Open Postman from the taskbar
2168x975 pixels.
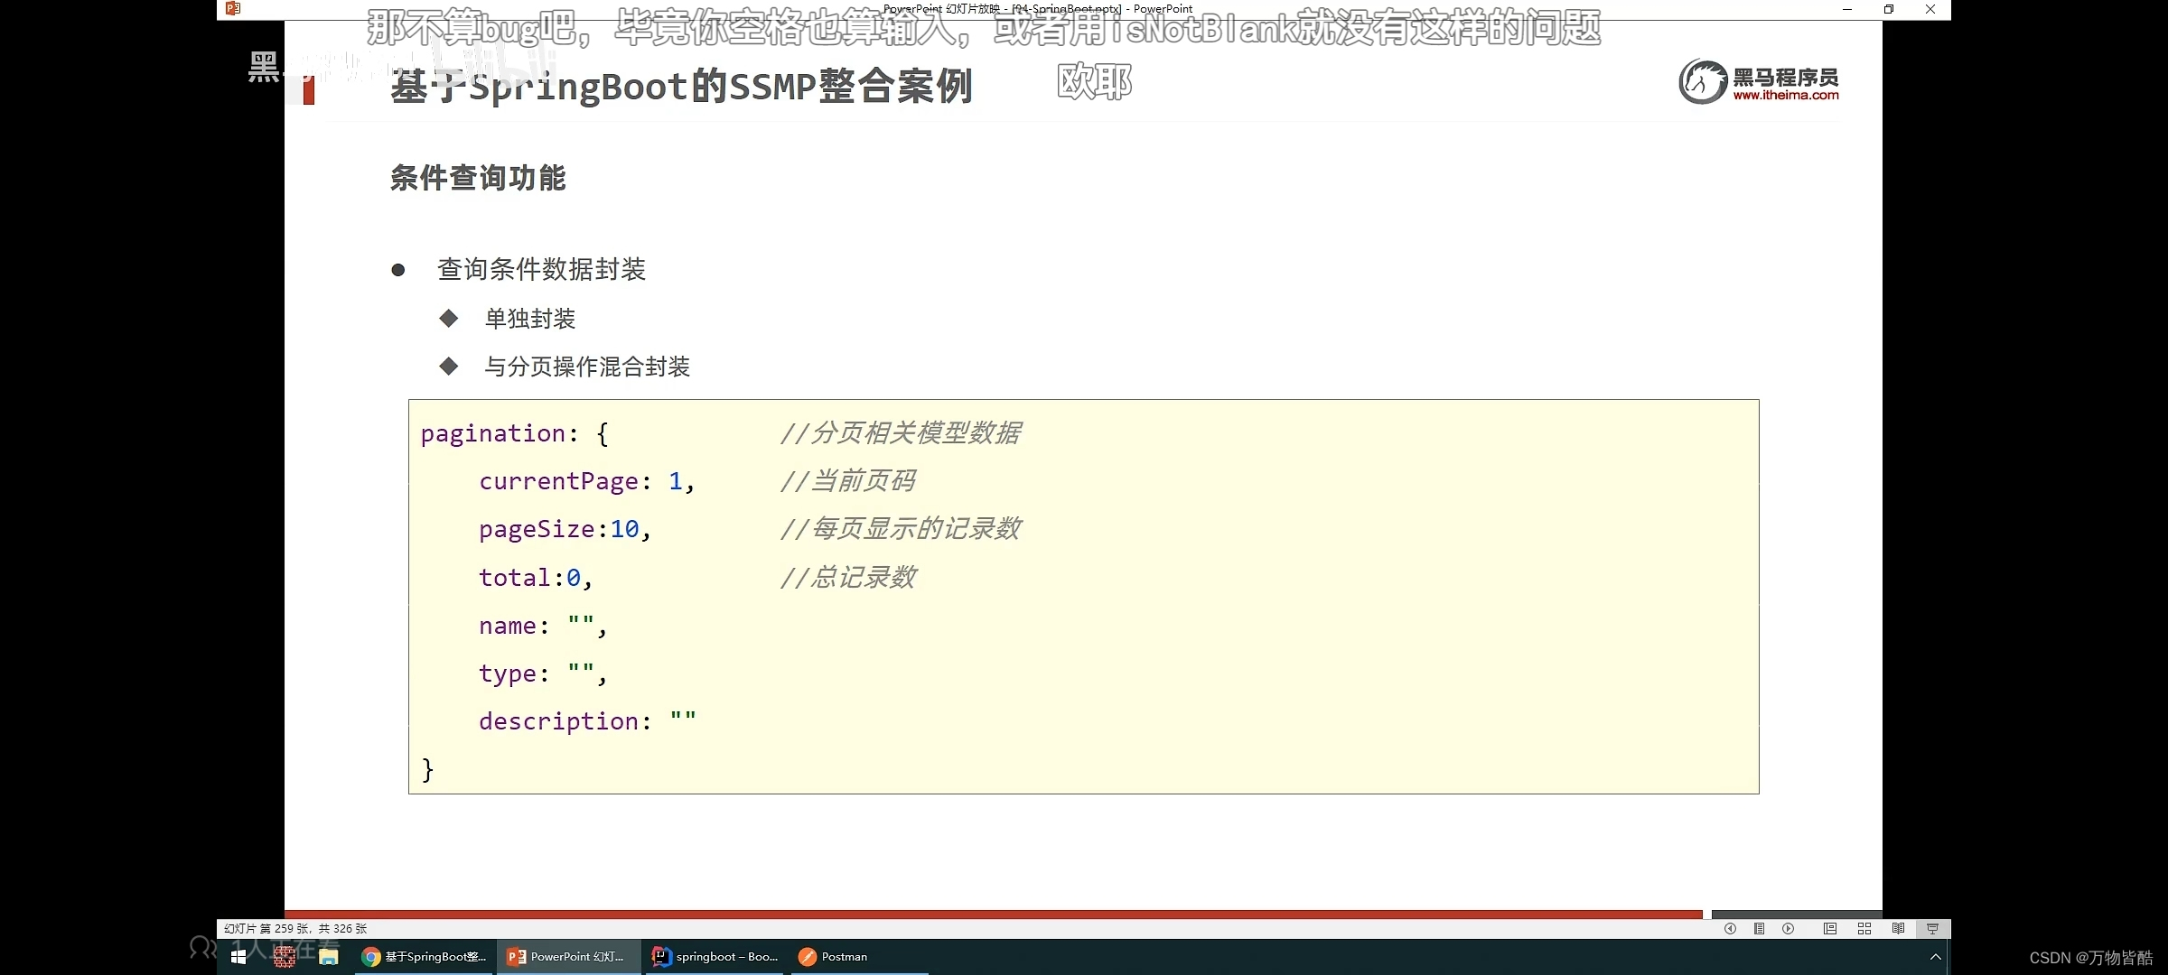860,957
